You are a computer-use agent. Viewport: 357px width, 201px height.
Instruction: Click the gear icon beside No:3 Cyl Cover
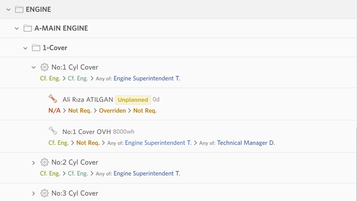tap(45, 193)
